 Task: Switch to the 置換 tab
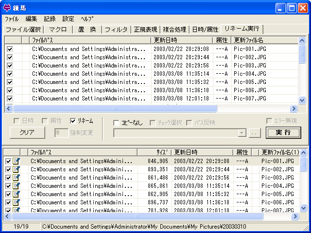point(87,30)
